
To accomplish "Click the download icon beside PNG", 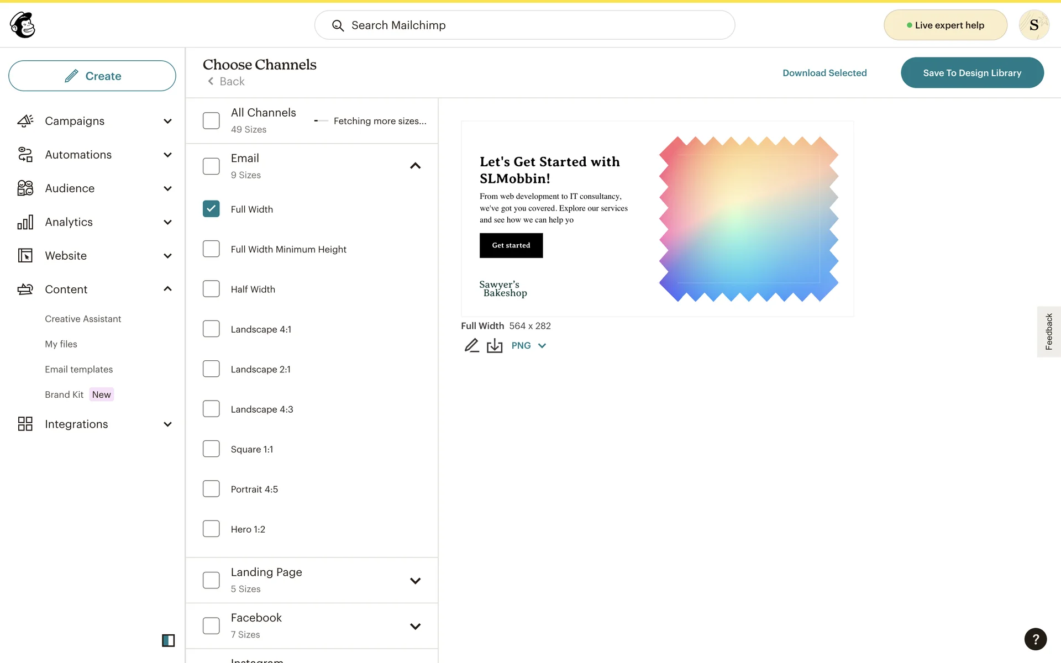I will click(495, 345).
